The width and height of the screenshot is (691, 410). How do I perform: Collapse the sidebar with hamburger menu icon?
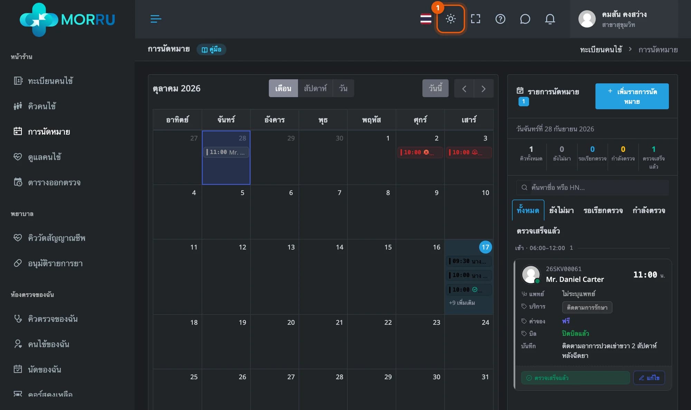156,19
